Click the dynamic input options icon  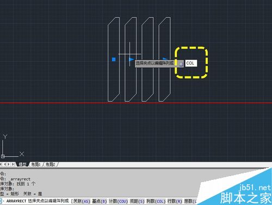click(x=181, y=64)
